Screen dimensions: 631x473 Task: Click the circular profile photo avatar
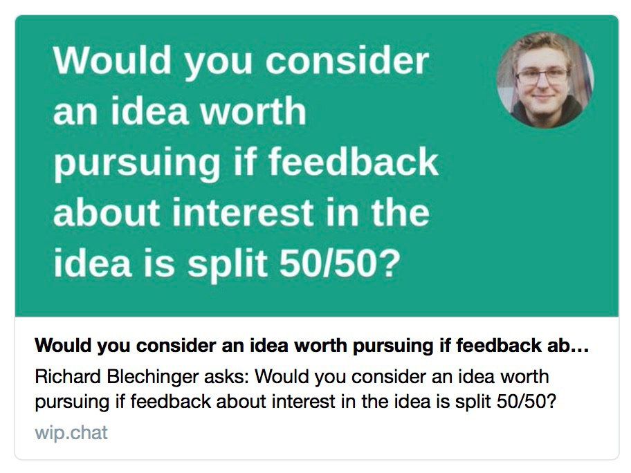[545, 80]
